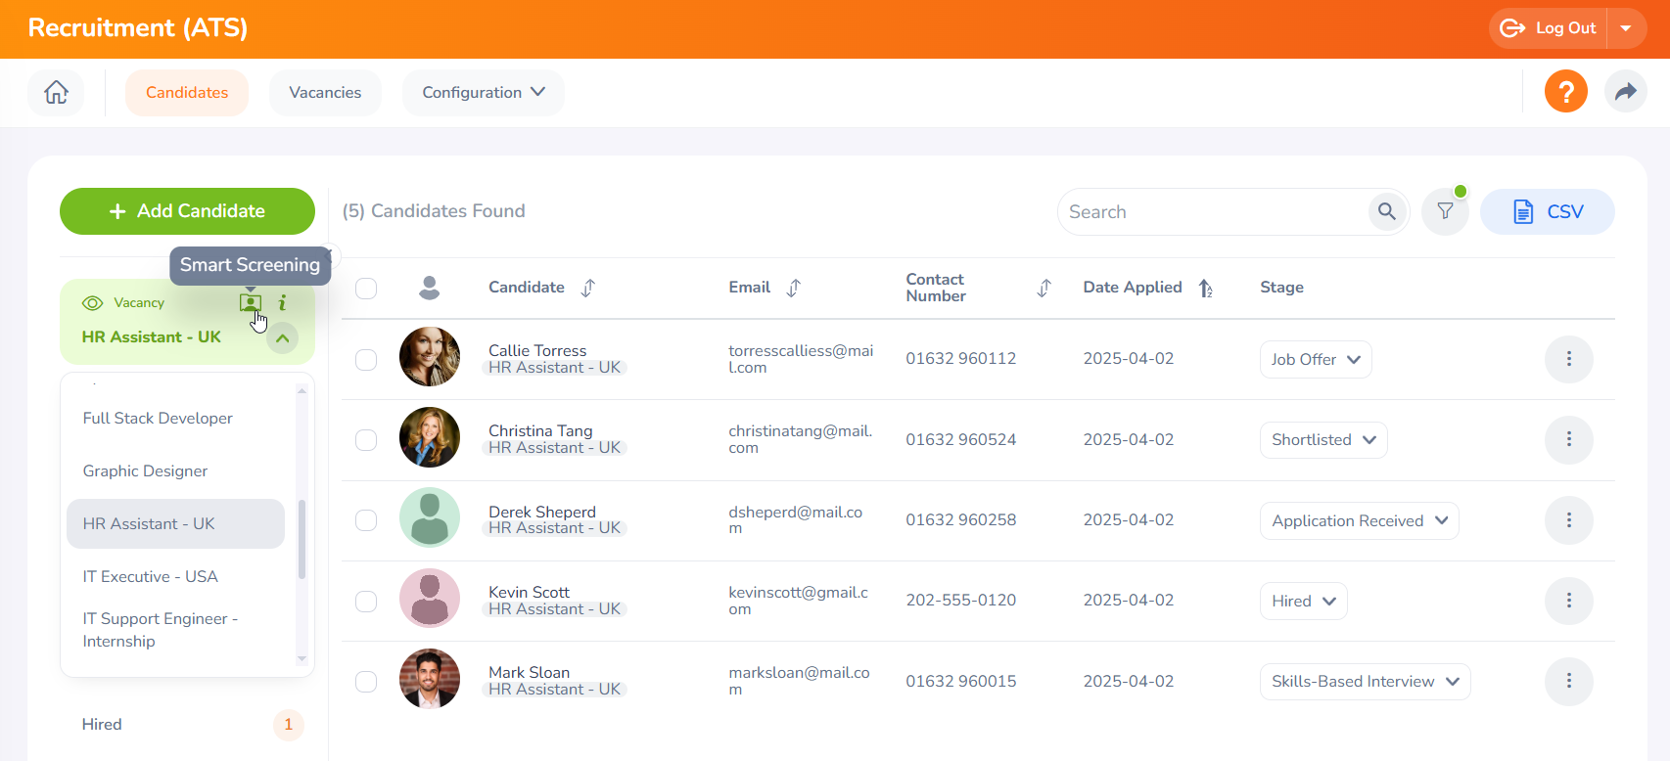Toggle the select-all candidates checkbox
1670x761 pixels.
[366, 288]
